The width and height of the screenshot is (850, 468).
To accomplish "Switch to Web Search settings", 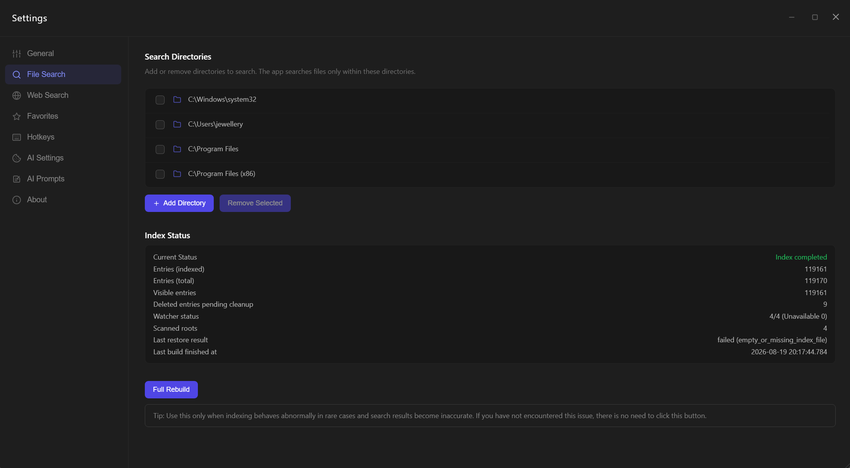I will (63, 95).
